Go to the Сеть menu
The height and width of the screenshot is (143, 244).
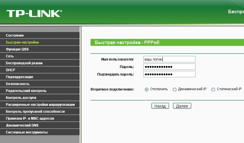click(40, 56)
